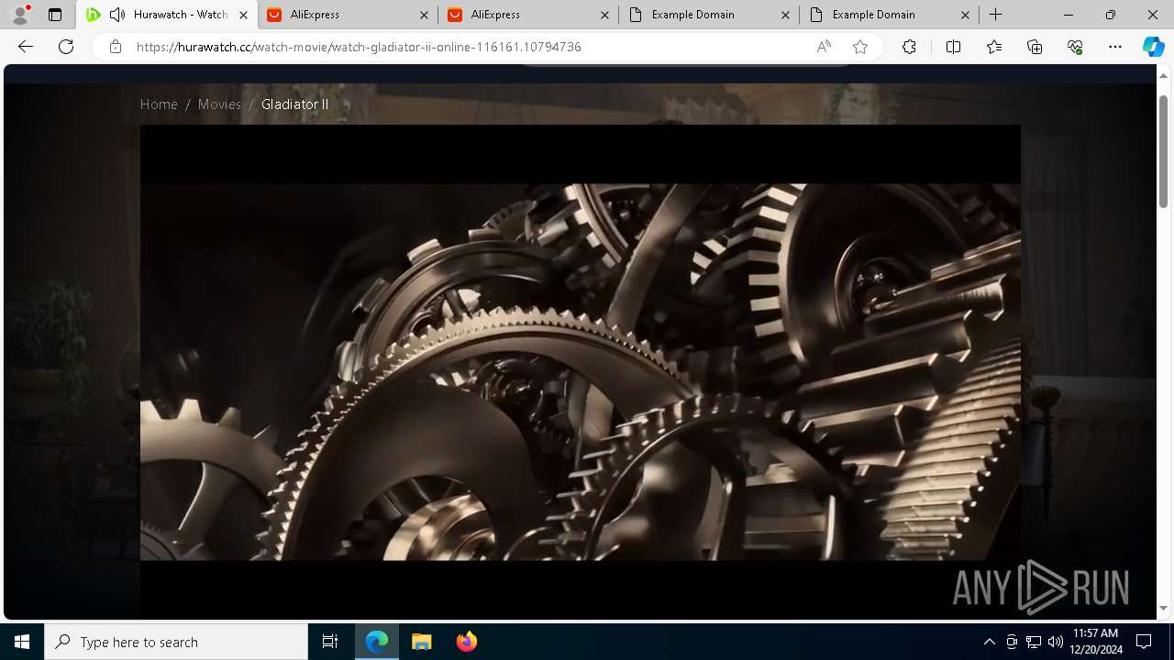
Task: Click Gladiator II breadcrumb text
Action: coord(294,104)
